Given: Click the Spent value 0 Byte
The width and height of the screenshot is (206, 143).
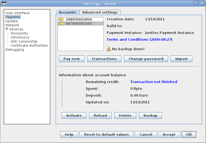Looking at the screenshot, I should coord(136,89).
